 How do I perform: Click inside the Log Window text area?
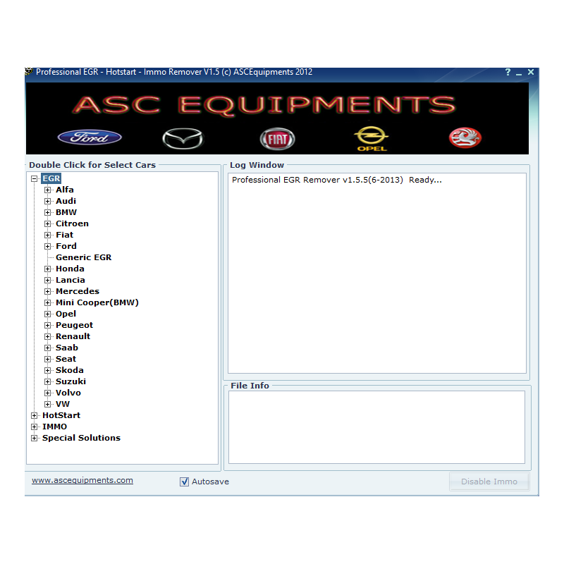point(377,274)
